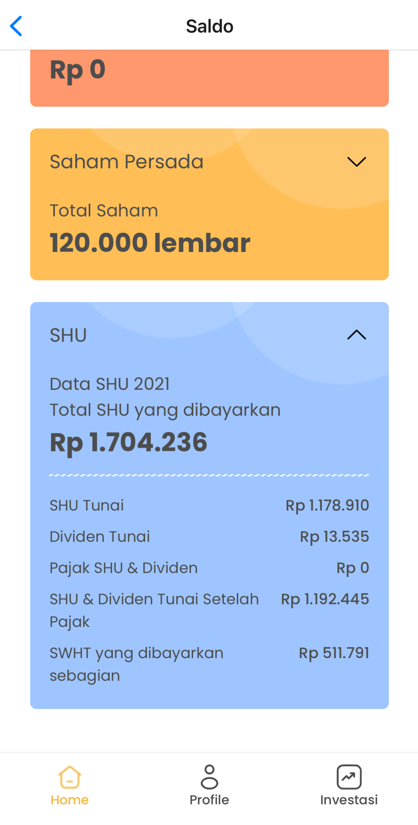Image resolution: width=418 pixels, height=825 pixels.
Task: Open the Profile person icon
Action: click(x=209, y=777)
